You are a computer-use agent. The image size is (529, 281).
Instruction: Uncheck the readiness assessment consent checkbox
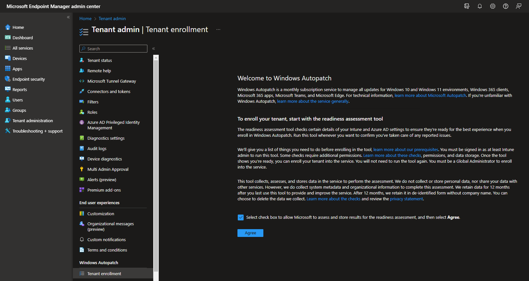(241, 217)
